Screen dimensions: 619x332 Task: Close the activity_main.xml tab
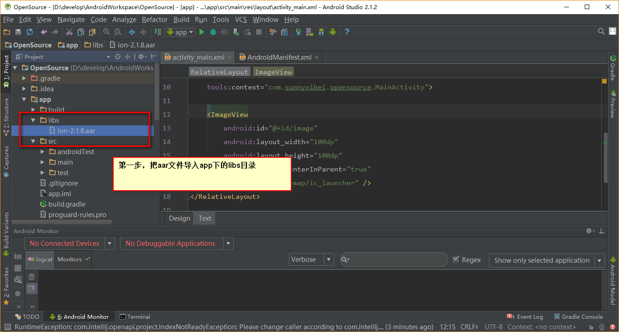click(x=230, y=57)
